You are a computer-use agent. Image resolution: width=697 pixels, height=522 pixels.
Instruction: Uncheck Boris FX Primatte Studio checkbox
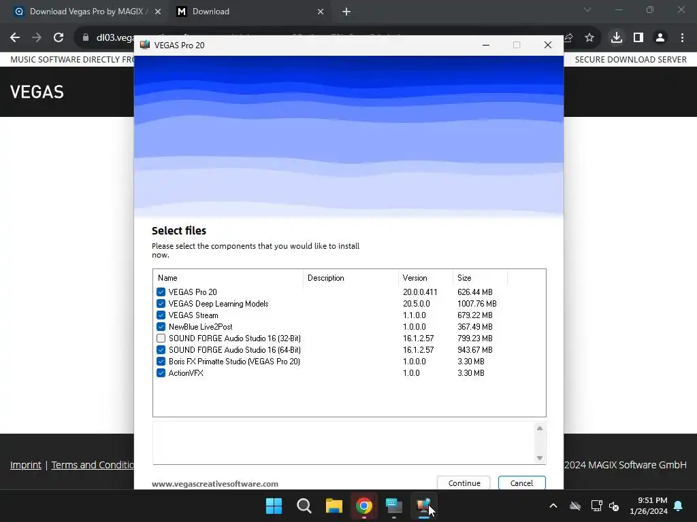[161, 362]
